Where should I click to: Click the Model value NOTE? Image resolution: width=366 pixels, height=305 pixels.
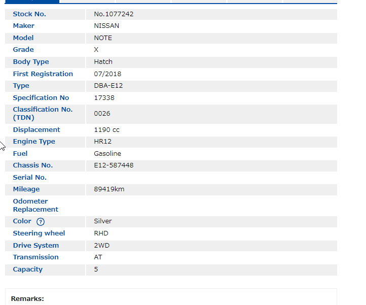pyautogui.click(x=103, y=38)
